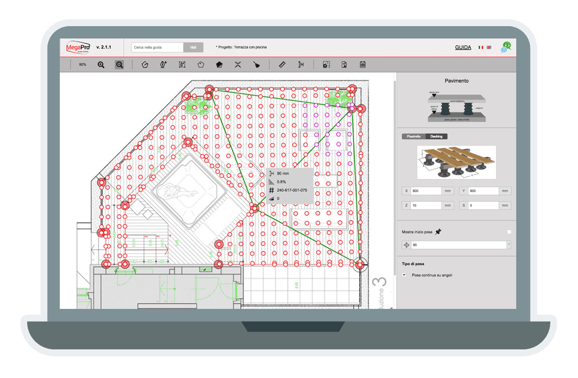The height and width of the screenshot is (378, 578).
Task: Select the outline pentagon shape tool
Action: click(201, 65)
